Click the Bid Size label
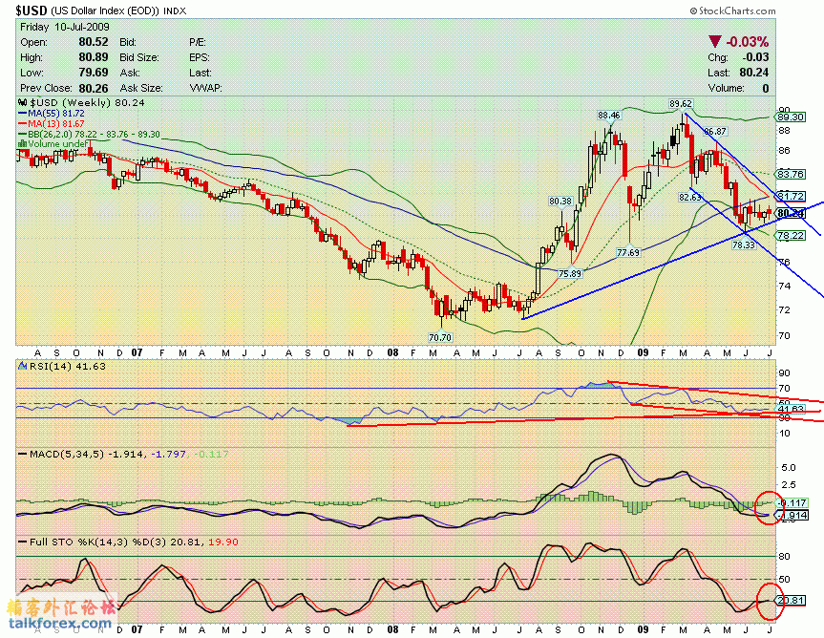Viewport: 824px width, 638px height. click(x=139, y=57)
